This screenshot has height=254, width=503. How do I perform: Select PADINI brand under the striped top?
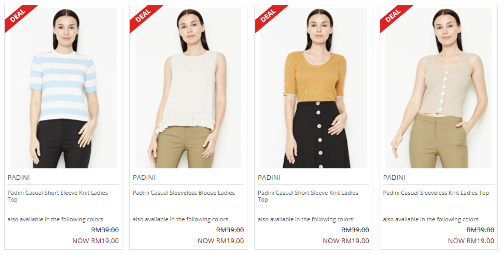tap(19, 178)
